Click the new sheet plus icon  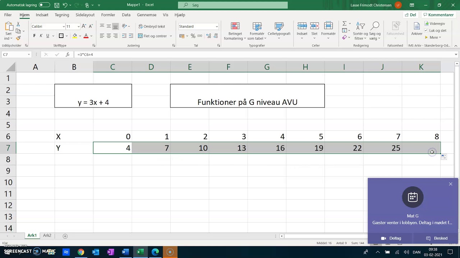(x=65, y=236)
